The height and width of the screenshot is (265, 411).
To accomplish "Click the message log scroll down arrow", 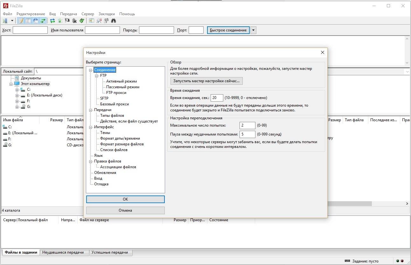I will pyautogui.click(x=407, y=63).
